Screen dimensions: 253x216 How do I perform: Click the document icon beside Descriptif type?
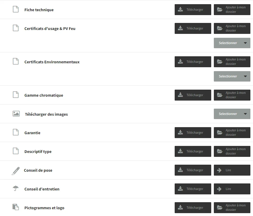(x=16, y=151)
